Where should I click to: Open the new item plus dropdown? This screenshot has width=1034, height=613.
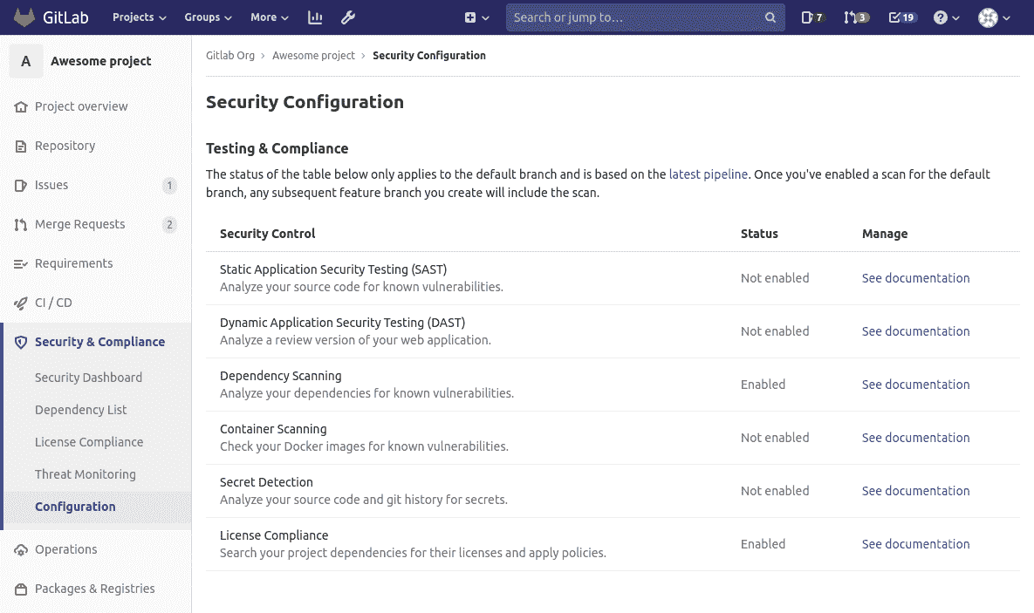tap(475, 17)
